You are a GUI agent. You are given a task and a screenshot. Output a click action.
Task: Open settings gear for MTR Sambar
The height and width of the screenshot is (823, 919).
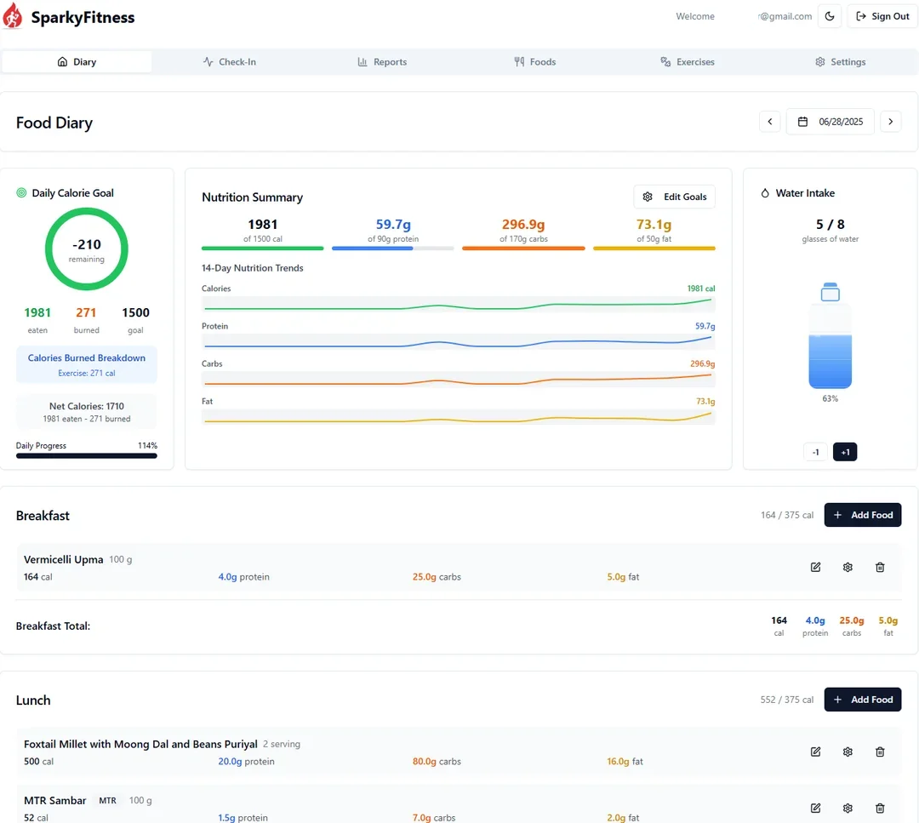[x=848, y=808]
